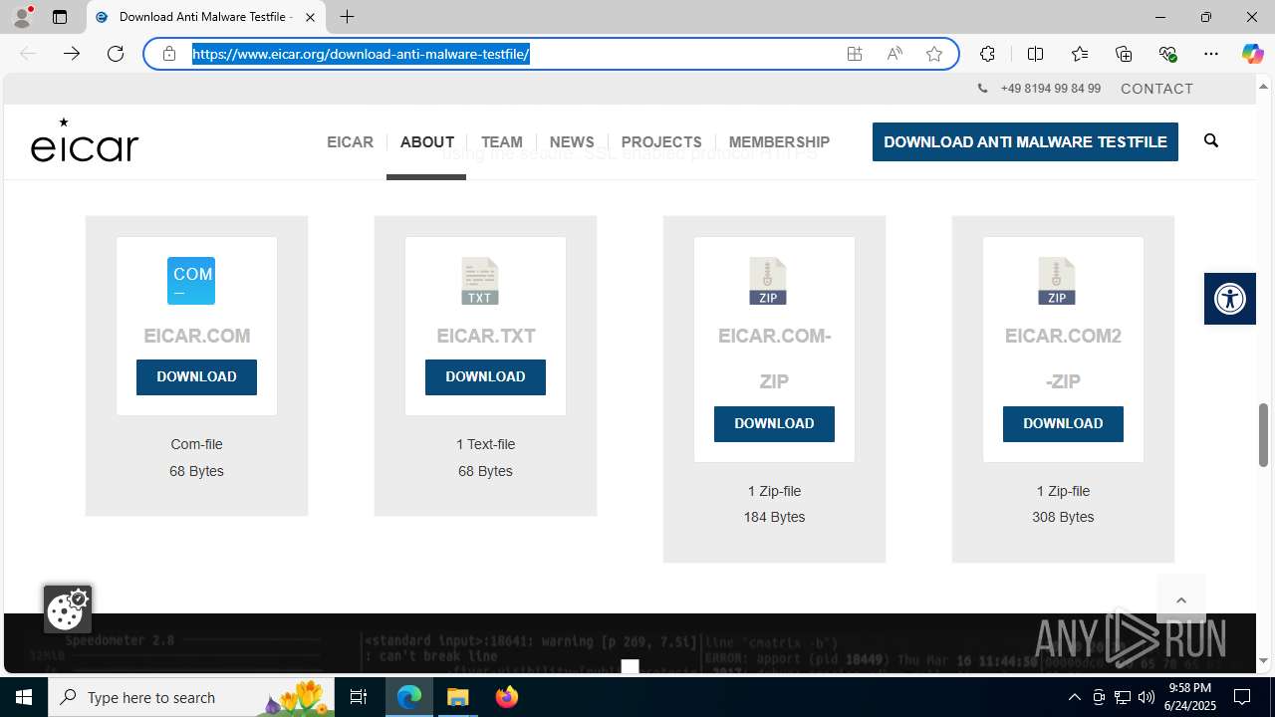Open Firefox from taskbar
The image size is (1275, 717).
click(507, 697)
